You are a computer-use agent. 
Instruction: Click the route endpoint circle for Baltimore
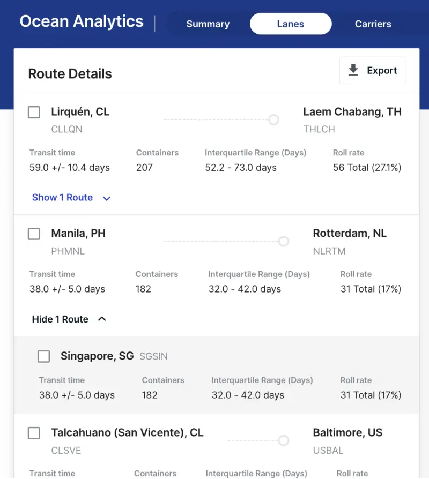point(283,440)
